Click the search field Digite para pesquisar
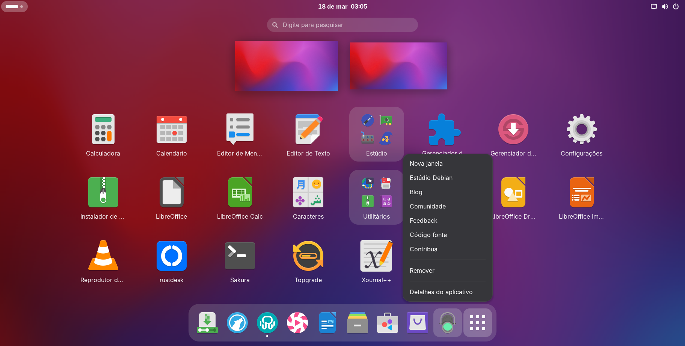685x346 pixels. (x=342, y=25)
